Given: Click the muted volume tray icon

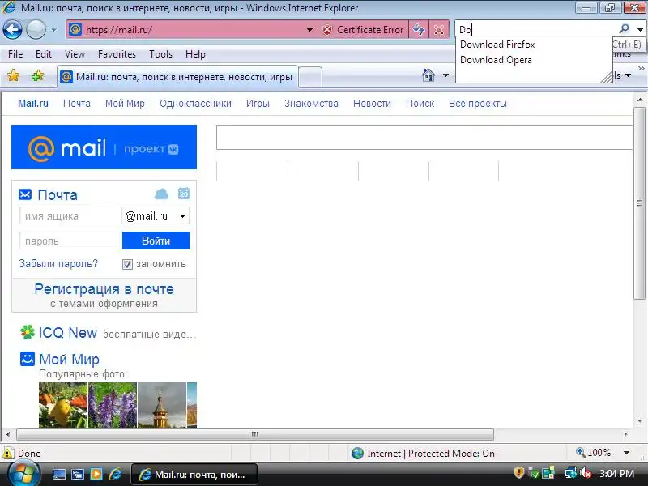Looking at the screenshot, I should tap(586, 473).
